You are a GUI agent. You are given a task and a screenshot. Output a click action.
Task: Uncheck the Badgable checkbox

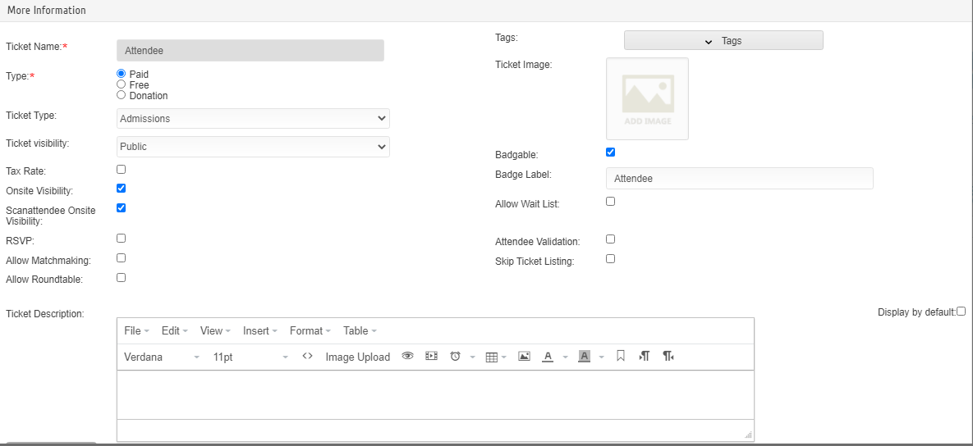611,152
